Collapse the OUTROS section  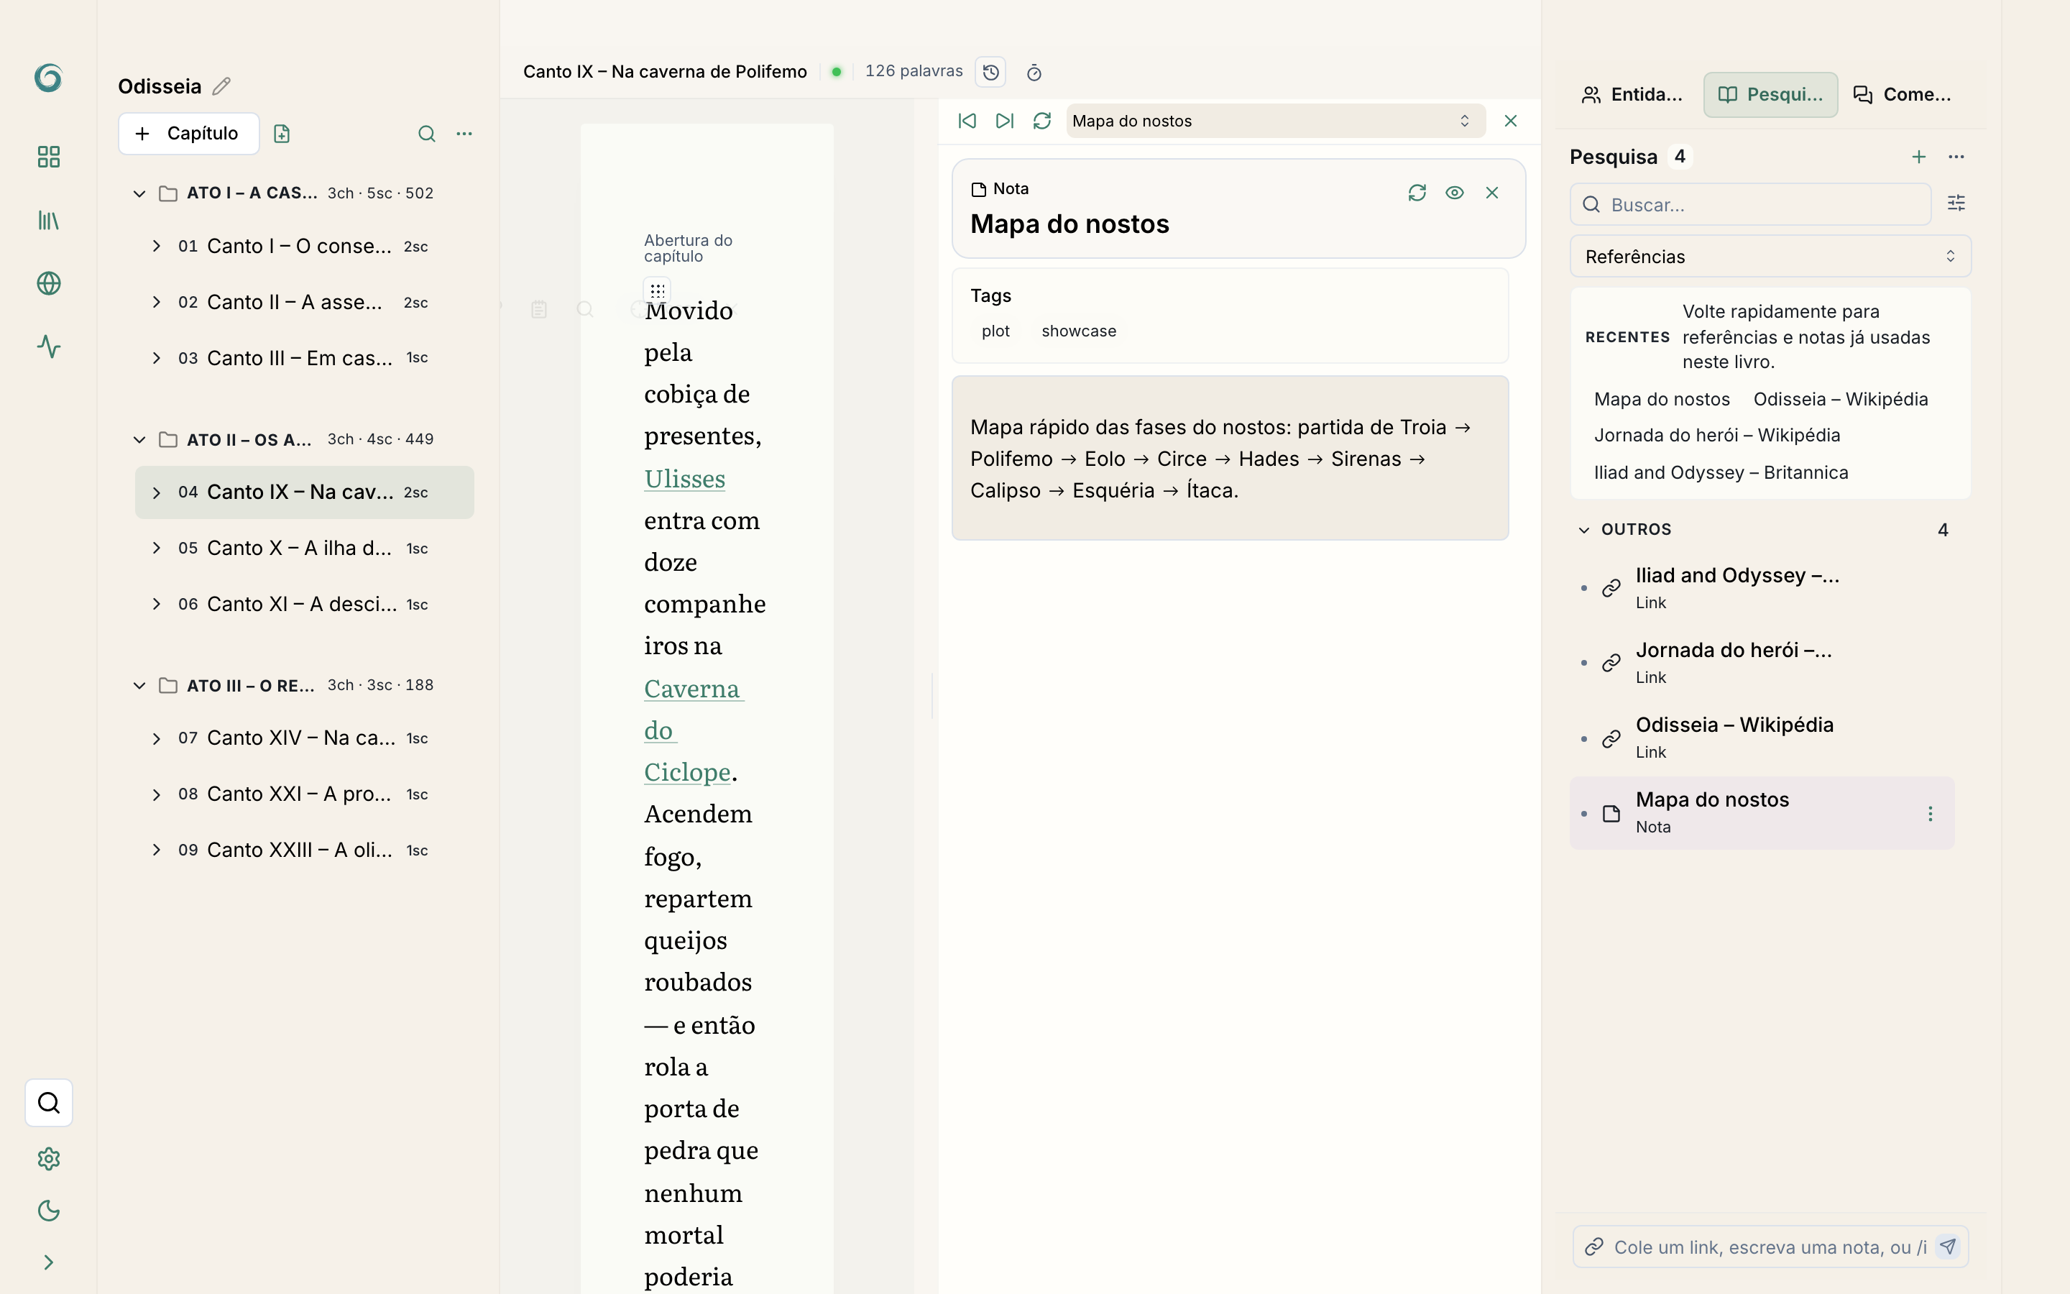(1584, 530)
